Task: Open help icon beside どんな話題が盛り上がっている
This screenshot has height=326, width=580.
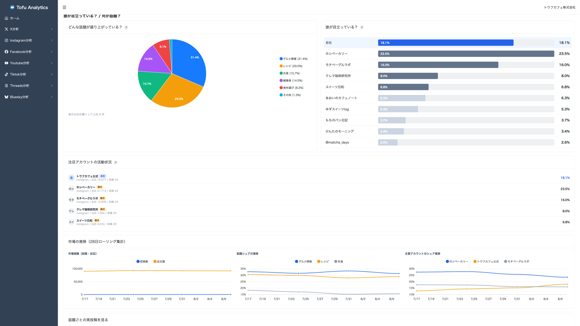Action: click(x=126, y=28)
